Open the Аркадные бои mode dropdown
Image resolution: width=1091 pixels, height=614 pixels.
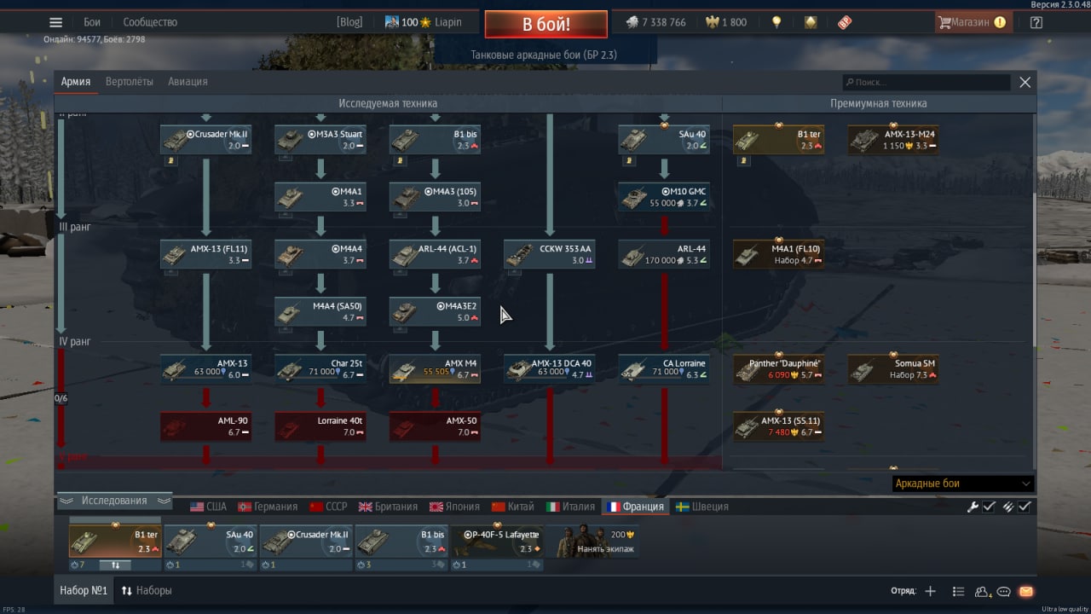click(963, 484)
